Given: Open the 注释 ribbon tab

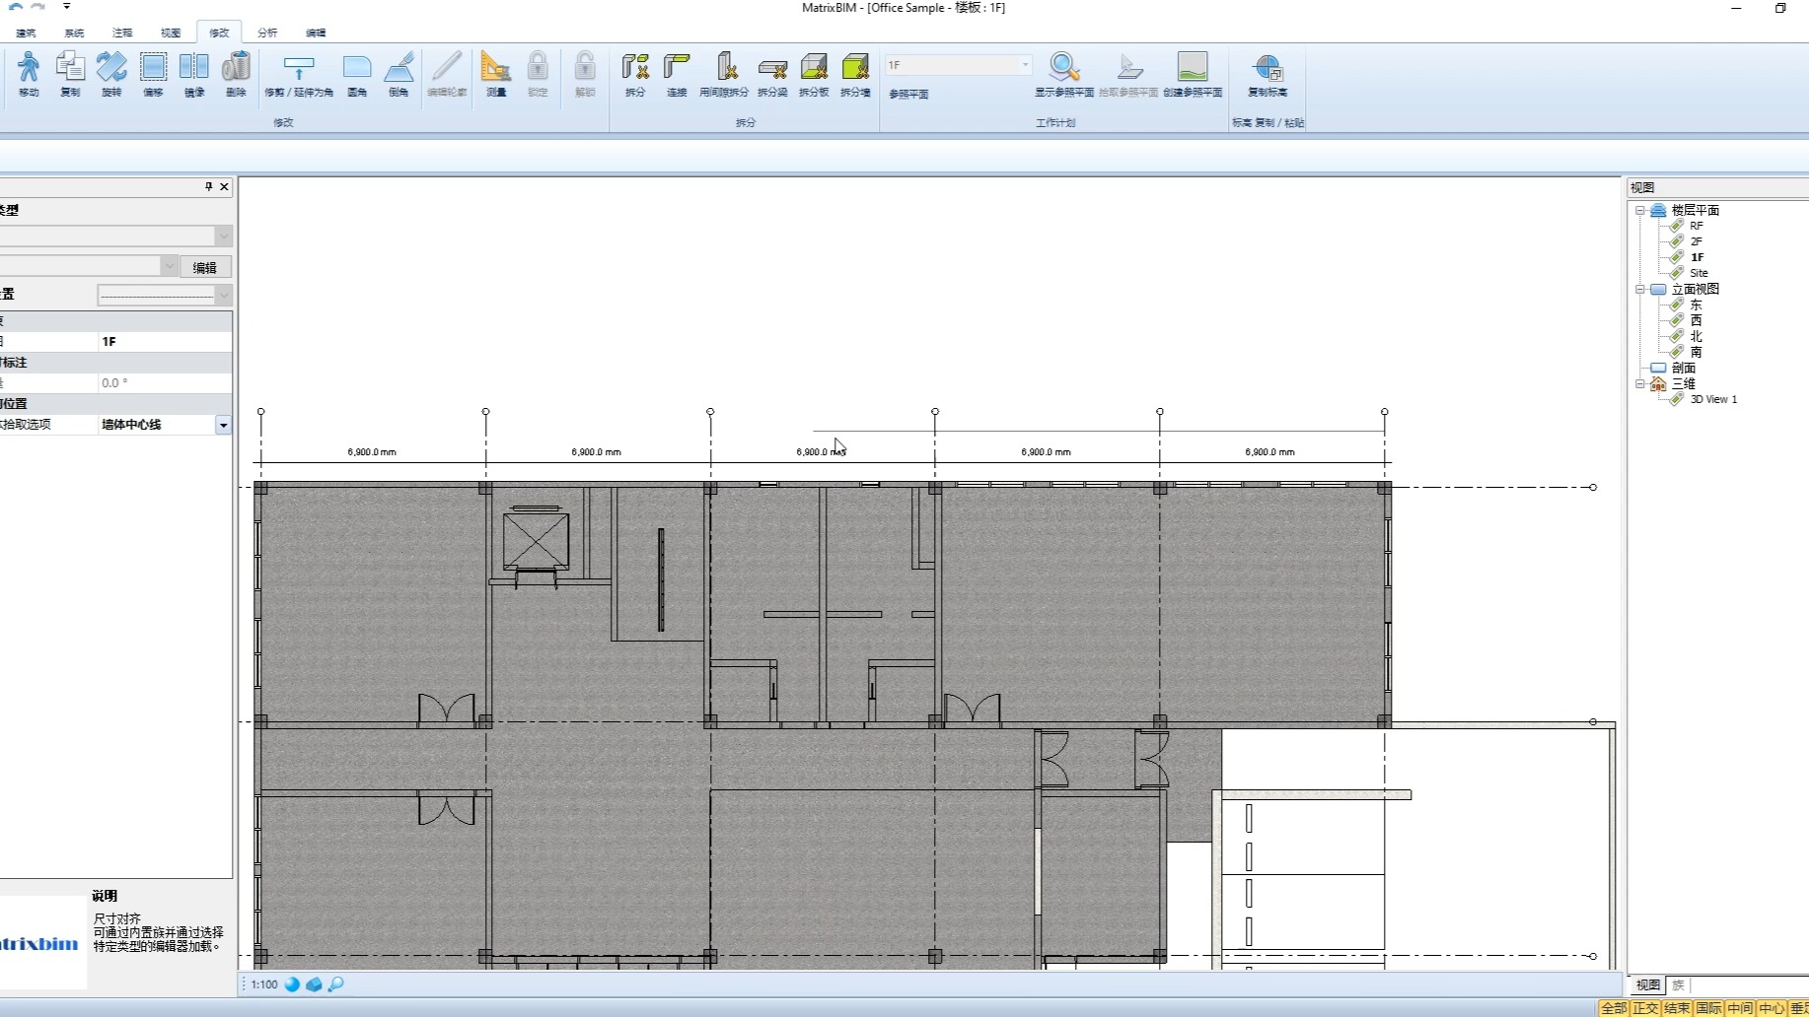Looking at the screenshot, I should (122, 33).
